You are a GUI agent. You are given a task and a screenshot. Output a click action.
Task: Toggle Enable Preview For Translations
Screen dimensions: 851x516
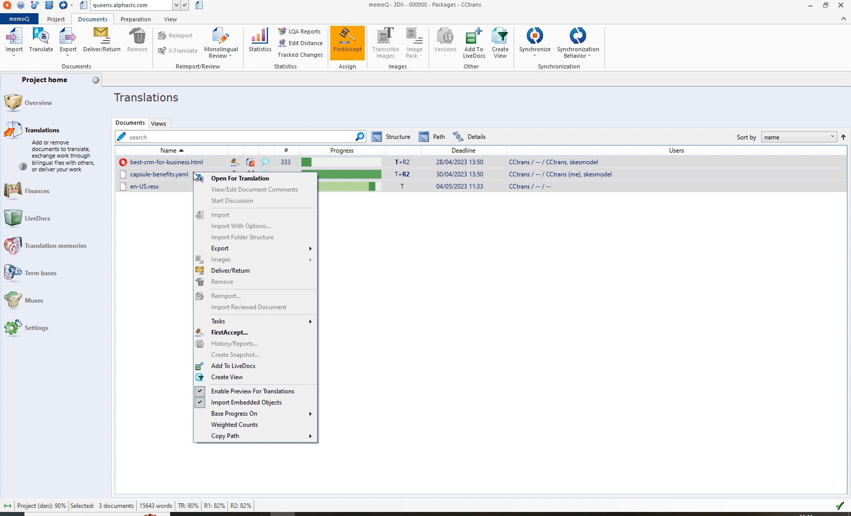coord(255,391)
